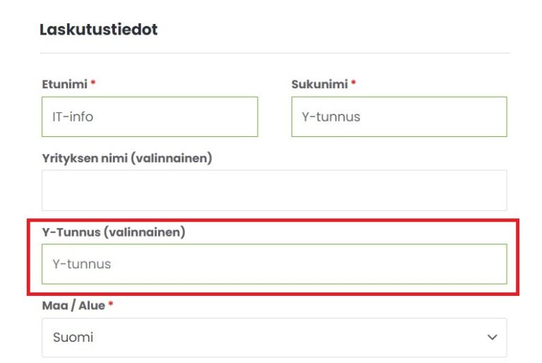This screenshot has height=363, width=542.
Task: Click the divider line below Laskutustiedot
Action: pos(274,53)
